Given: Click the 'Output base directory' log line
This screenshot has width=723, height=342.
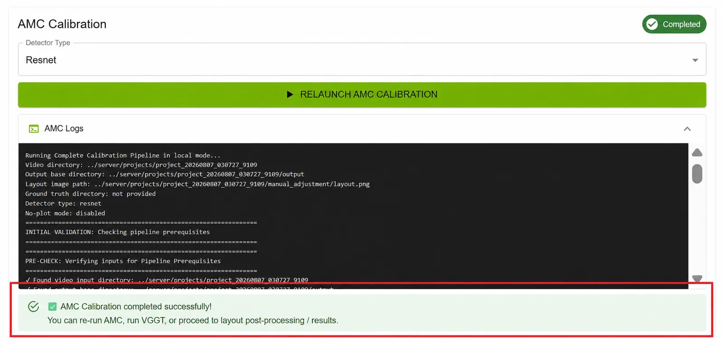Looking at the screenshot, I should click(x=164, y=174).
